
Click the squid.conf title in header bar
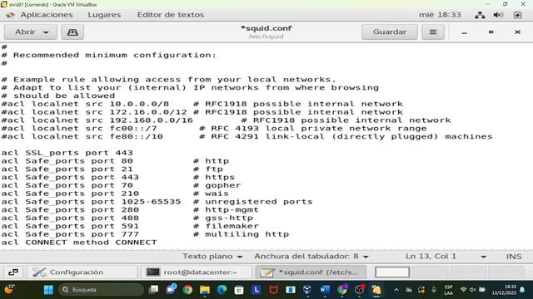(x=266, y=28)
